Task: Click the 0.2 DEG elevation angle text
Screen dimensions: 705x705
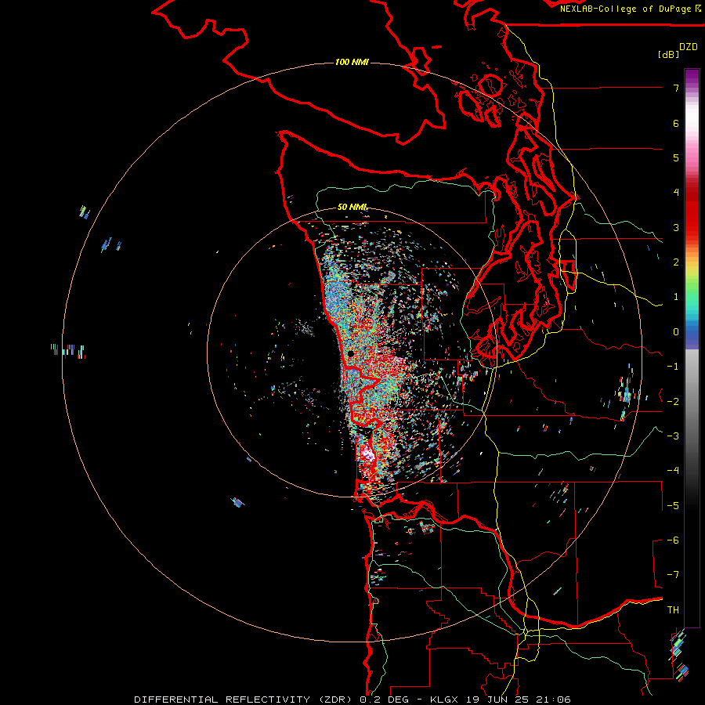Action: (384, 700)
